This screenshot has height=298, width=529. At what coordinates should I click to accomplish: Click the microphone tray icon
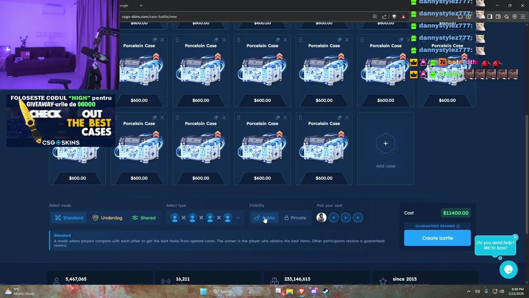[486, 291]
